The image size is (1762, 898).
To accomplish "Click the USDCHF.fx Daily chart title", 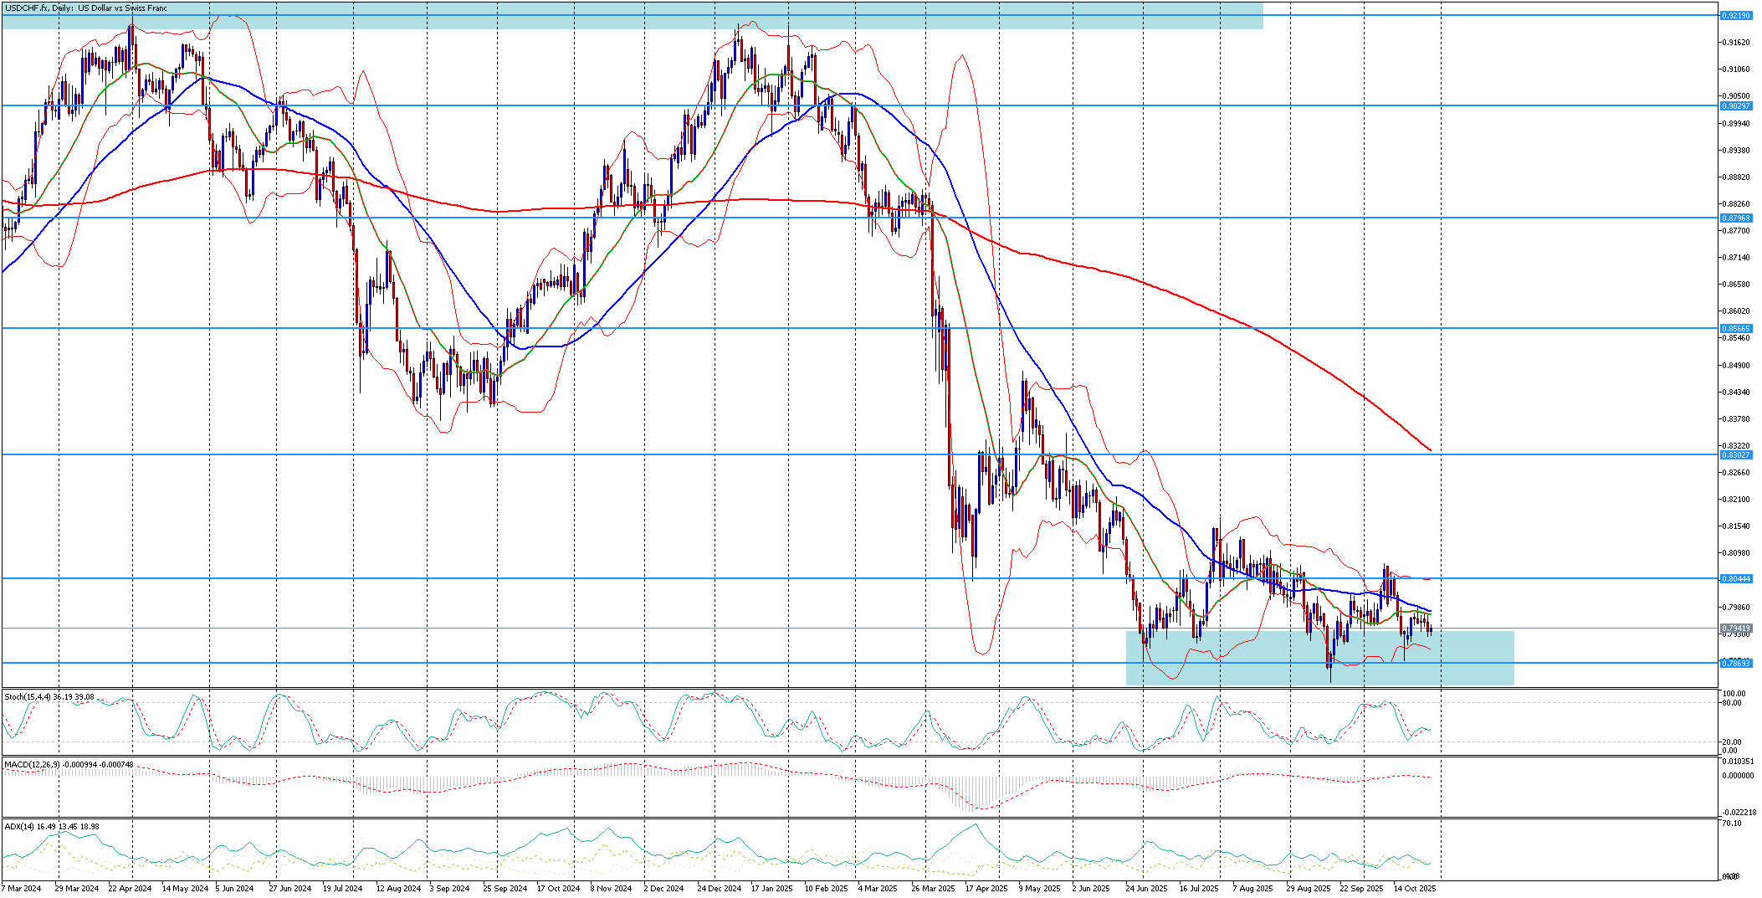I will tap(86, 8).
